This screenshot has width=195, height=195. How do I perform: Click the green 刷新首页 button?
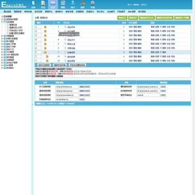pos(133,18)
